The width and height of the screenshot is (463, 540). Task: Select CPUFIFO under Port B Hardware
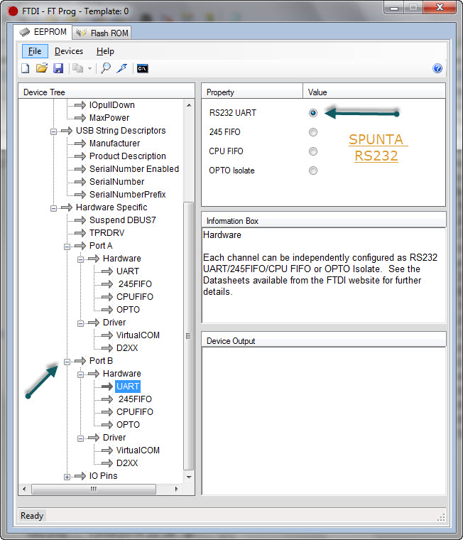pyautogui.click(x=135, y=412)
